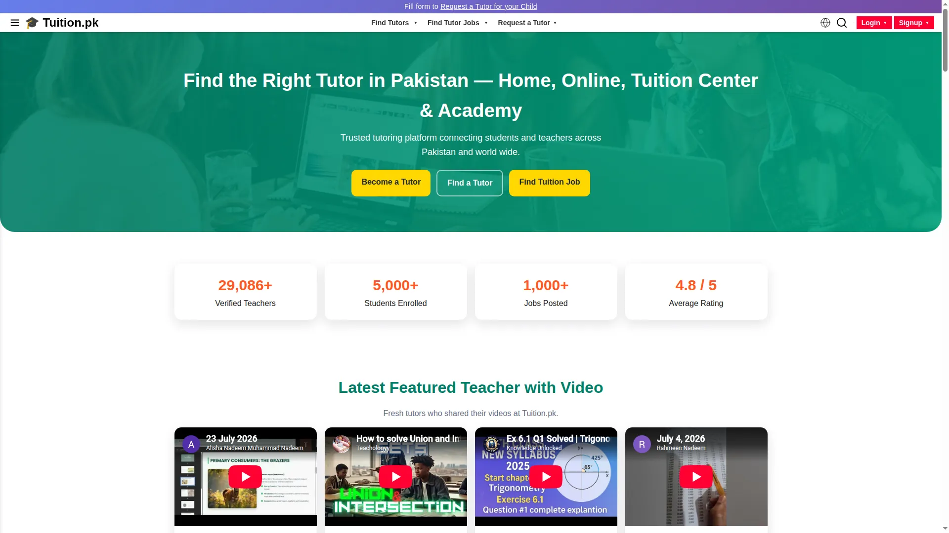Go to Tuition.pk home via site name
The height and width of the screenshot is (533, 949).
71,23
